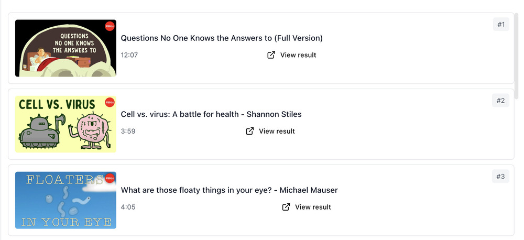
Task: Open "View result" for the 12:07 video
Action: pos(298,55)
